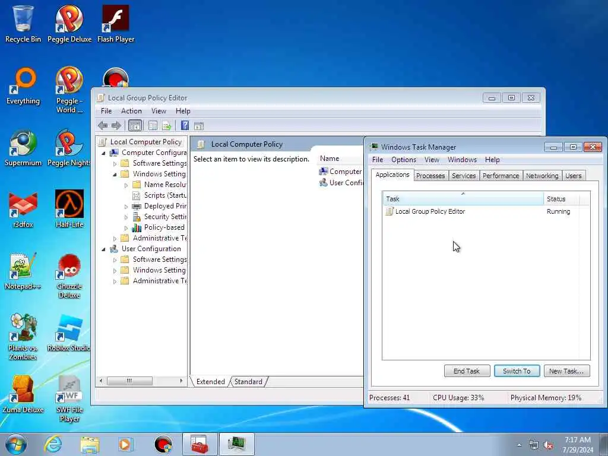Expand Software Settings under Computer Configuration
The height and width of the screenshot is (456, 608).
(x=115, y=164)
